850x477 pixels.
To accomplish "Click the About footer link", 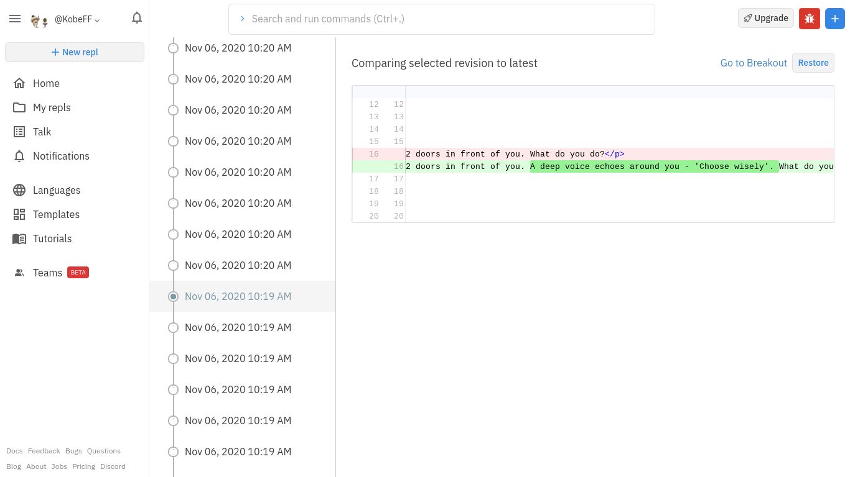I will [x=36, y=466].
